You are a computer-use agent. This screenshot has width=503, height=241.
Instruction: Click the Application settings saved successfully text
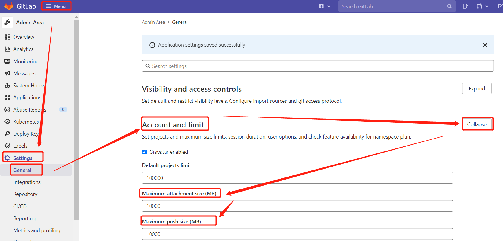(202, 45)
